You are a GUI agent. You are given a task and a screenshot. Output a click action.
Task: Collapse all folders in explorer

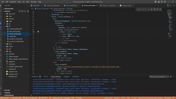pos(28,11)
